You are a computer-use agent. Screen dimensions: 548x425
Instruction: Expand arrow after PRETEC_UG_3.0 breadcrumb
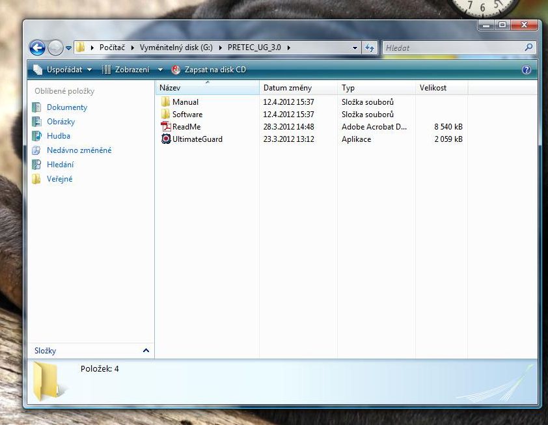tap(289, 48)
